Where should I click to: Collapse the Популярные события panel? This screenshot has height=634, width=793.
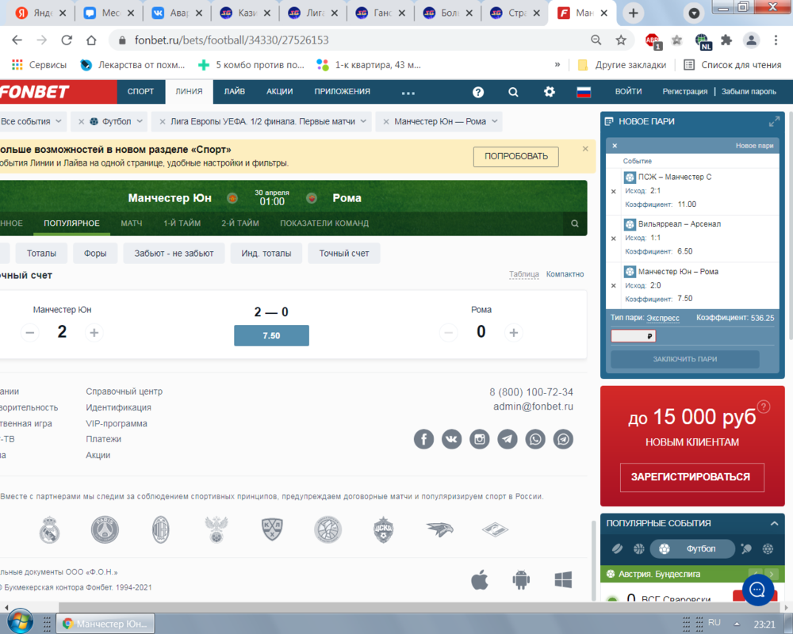tap(774, 523)
